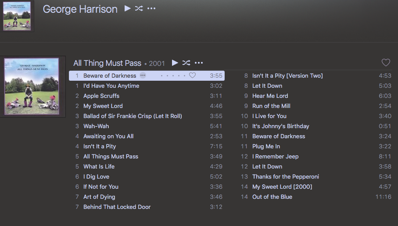Love the album with the heart icon
This screenshot has width=398, height=226.
pos(386,62)
